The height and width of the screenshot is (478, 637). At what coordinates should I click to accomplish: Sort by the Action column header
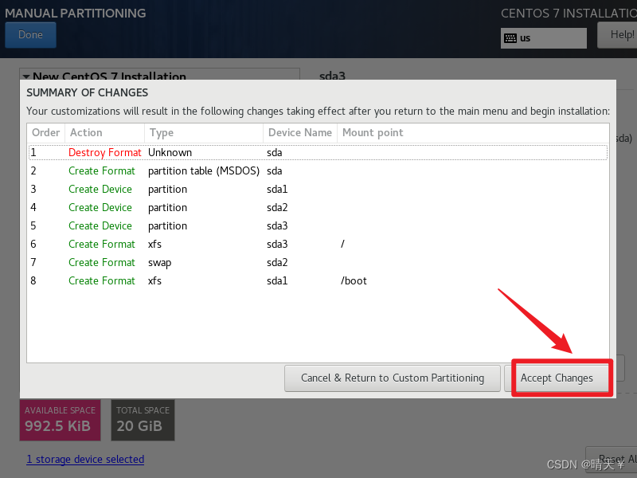point(104,133)
